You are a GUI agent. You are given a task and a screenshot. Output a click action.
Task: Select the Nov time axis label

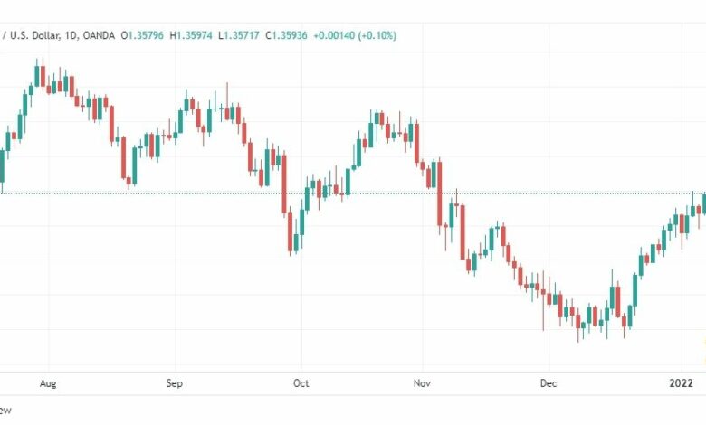coord(423,383)
